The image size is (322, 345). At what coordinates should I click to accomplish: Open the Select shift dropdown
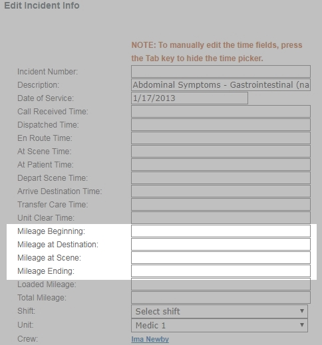point(220,311)
